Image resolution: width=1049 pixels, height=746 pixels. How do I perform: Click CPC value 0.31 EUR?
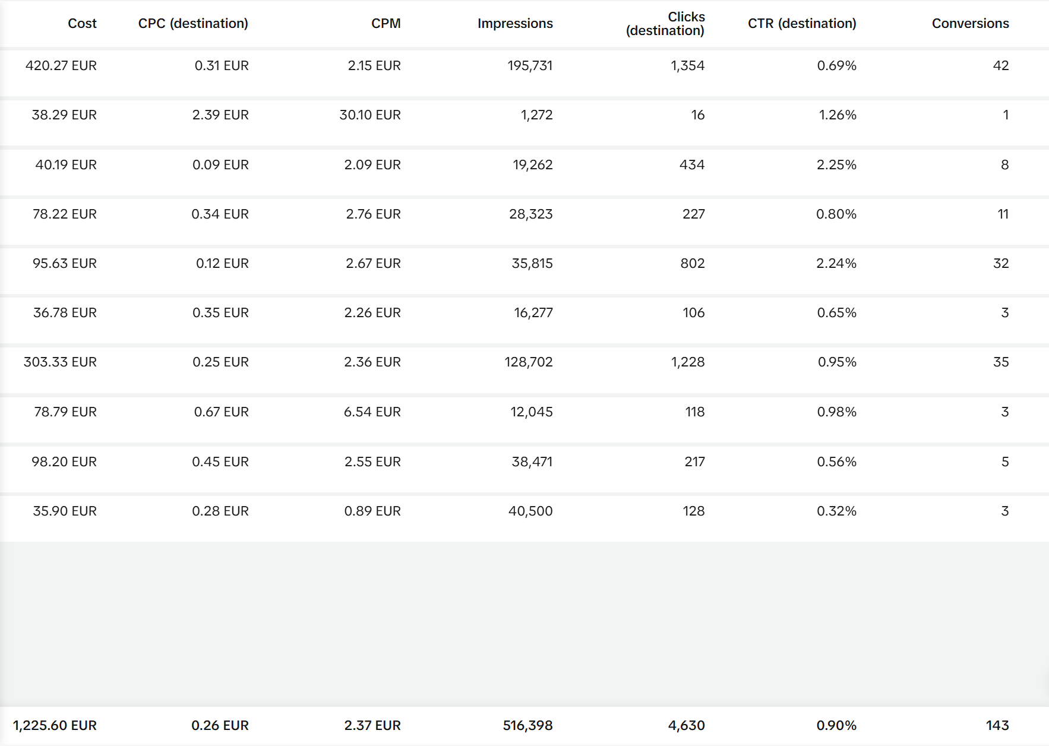(222, 66)
